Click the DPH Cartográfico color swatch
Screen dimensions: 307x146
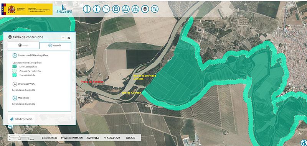[15, 67]
